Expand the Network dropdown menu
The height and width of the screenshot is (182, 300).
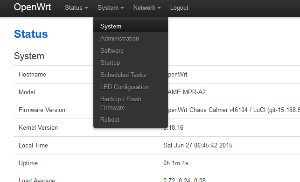[147, 8]
